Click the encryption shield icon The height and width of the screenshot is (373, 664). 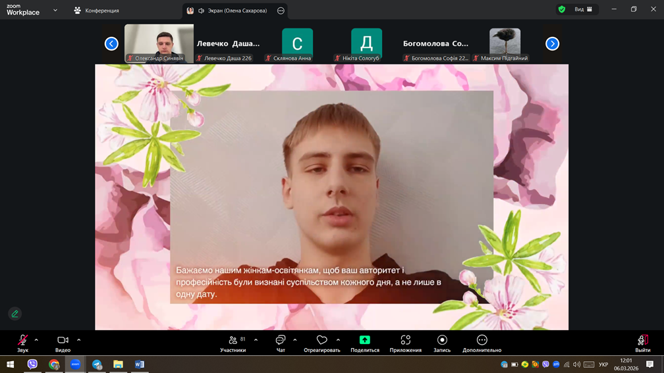pos(561,10)
